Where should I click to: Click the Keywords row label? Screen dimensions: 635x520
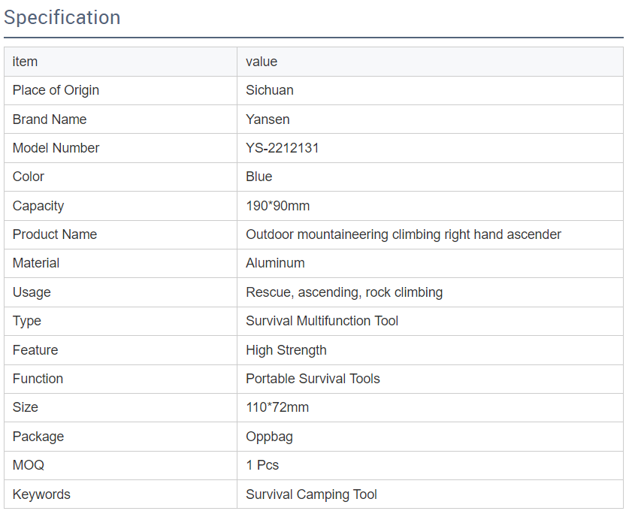41,494
